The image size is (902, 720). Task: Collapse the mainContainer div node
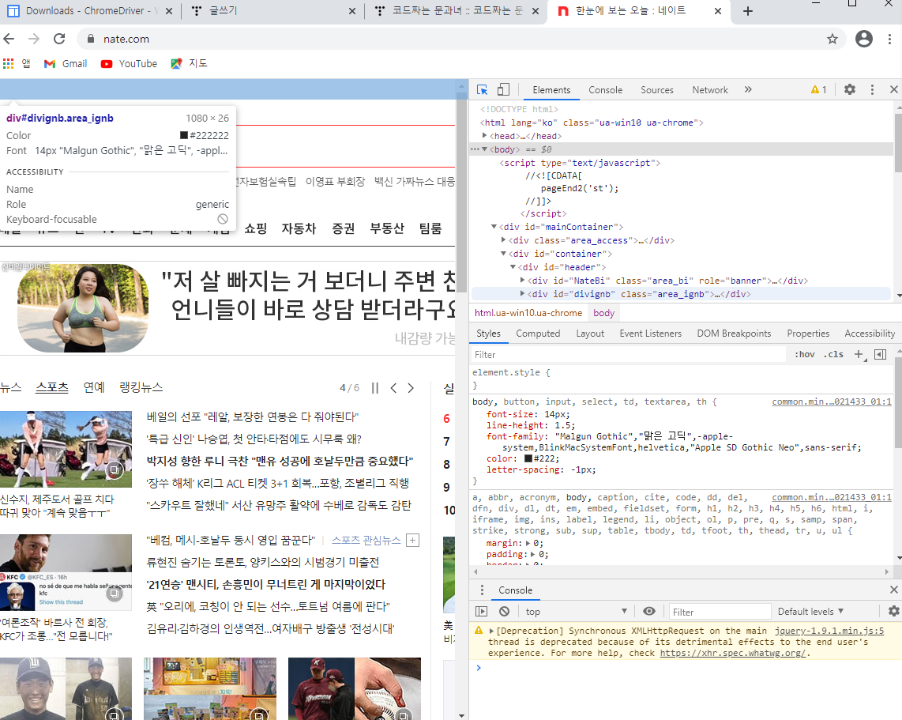pos(494,227)
